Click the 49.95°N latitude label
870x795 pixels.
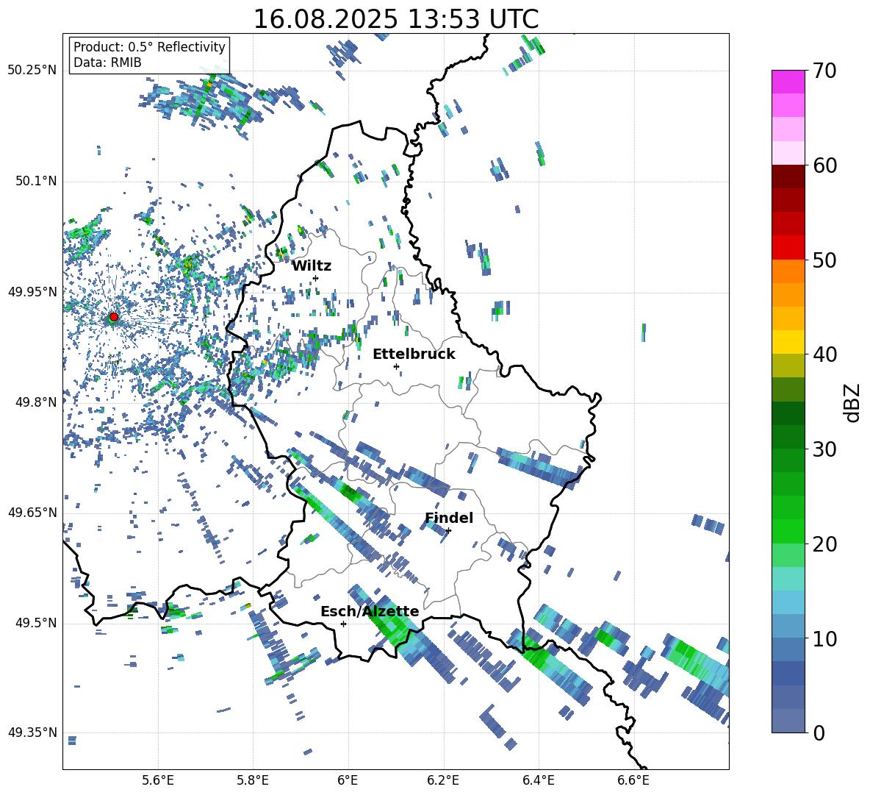click(32, 291)
